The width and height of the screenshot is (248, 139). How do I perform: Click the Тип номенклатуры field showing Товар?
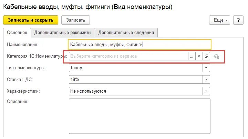[136, 68]
